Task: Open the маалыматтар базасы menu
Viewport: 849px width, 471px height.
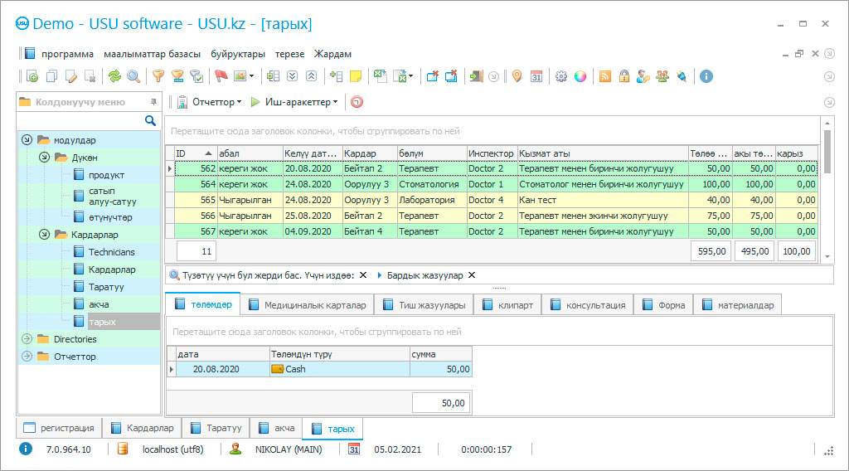Action: coord(152,54)
